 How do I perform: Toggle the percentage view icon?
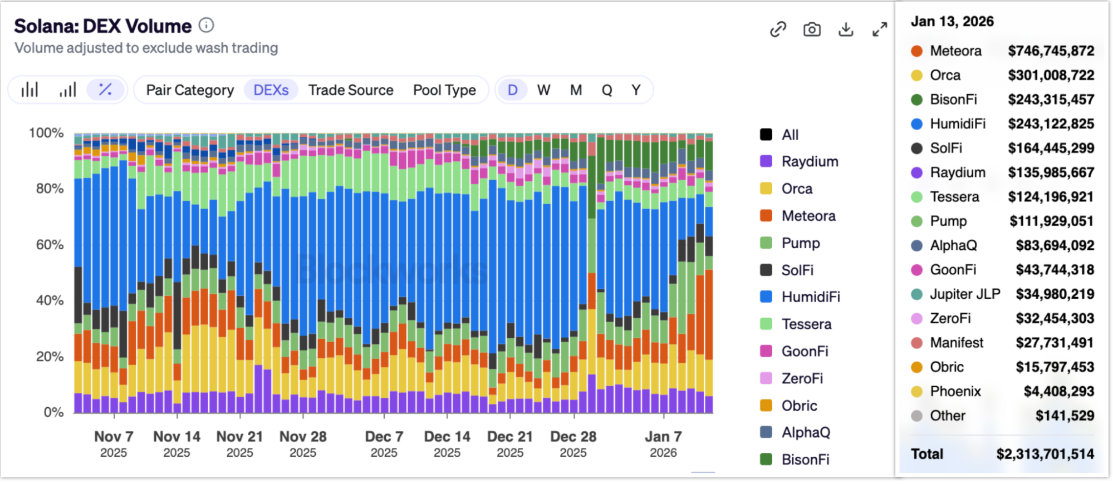pos(105,90)
